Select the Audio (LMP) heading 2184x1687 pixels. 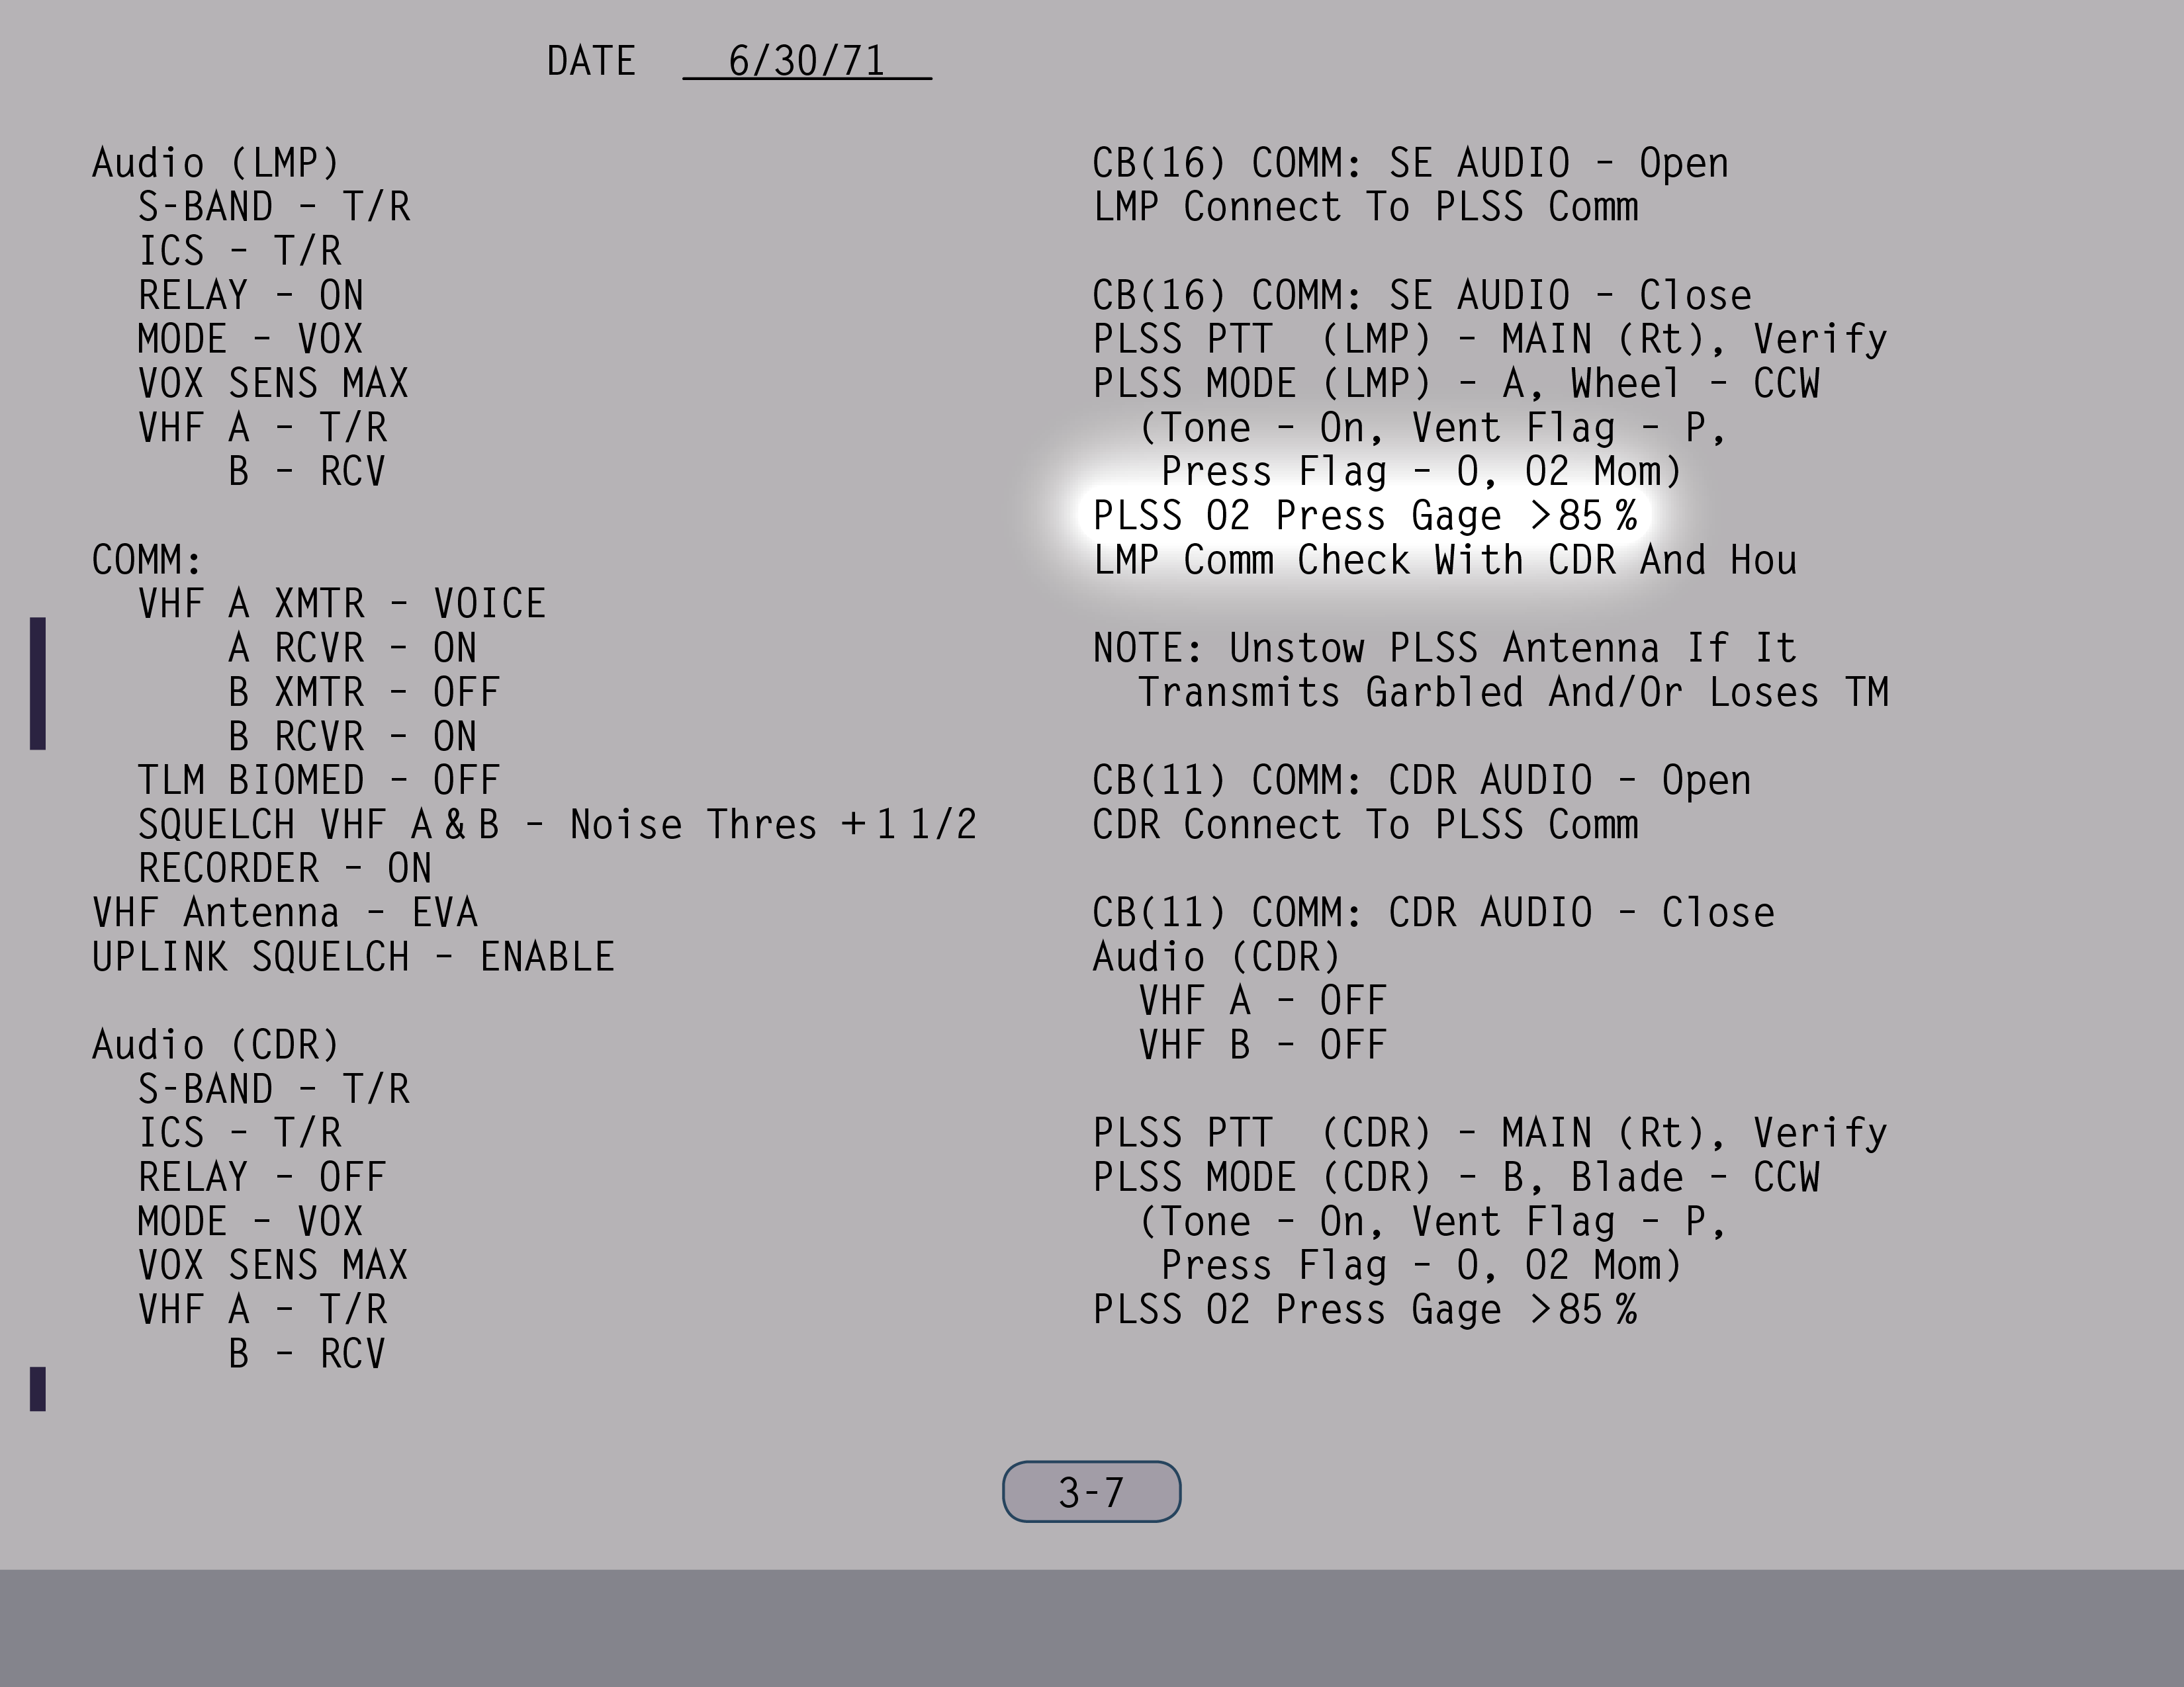pyautogui.click(x=216, y=163)
